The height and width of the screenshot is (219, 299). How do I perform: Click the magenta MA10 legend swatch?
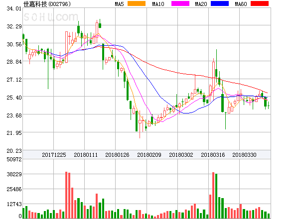click(x=180, y=3)
